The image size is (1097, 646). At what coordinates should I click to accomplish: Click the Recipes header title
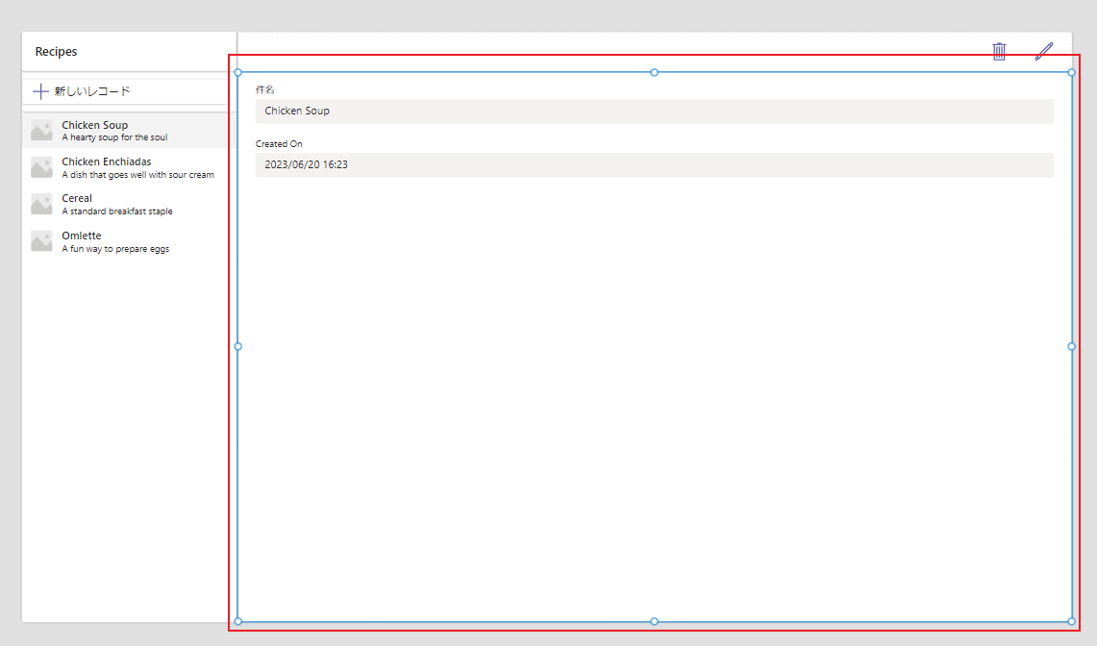pos(56,52)
